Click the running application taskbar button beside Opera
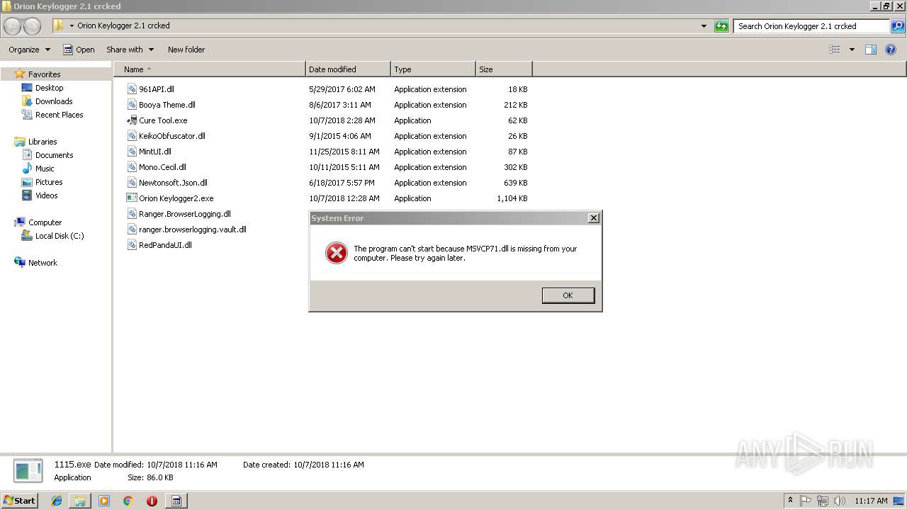The width and height of the screenshot is (907, 510). (176, 501)
